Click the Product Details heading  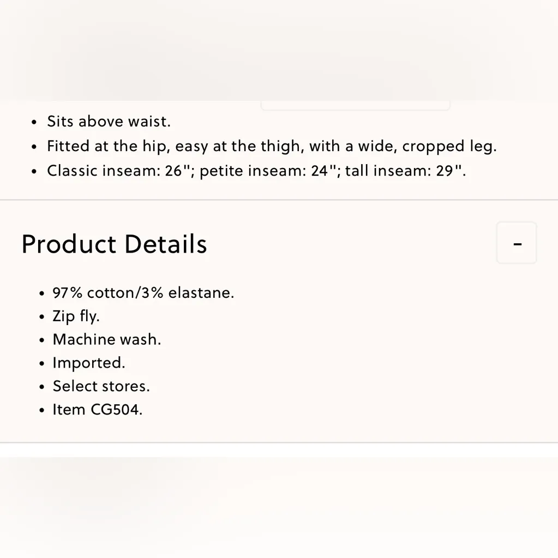(x=114, y=244)
